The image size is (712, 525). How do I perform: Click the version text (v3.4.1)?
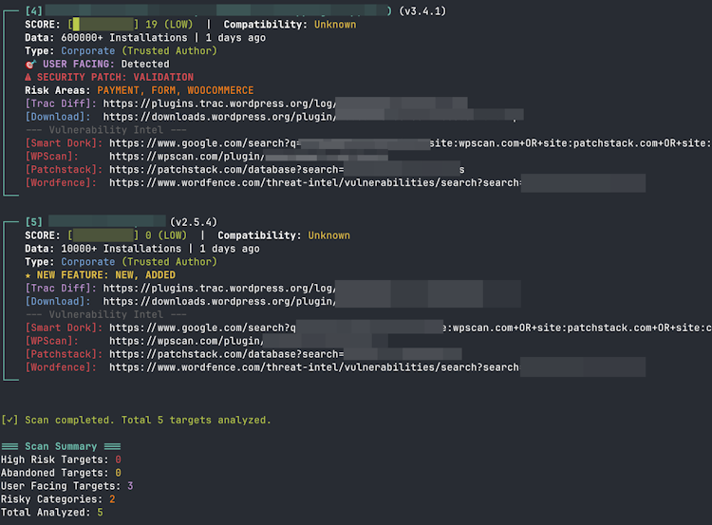tap(422, 10)
